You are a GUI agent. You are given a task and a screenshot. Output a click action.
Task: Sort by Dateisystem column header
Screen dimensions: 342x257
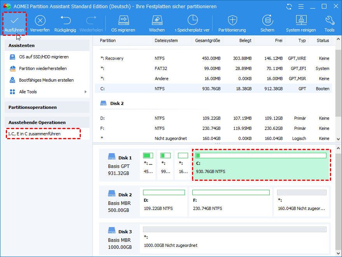tap(166, 40)
